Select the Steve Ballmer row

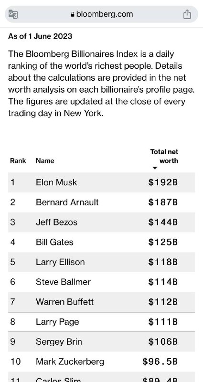click(x=101, y=282)
